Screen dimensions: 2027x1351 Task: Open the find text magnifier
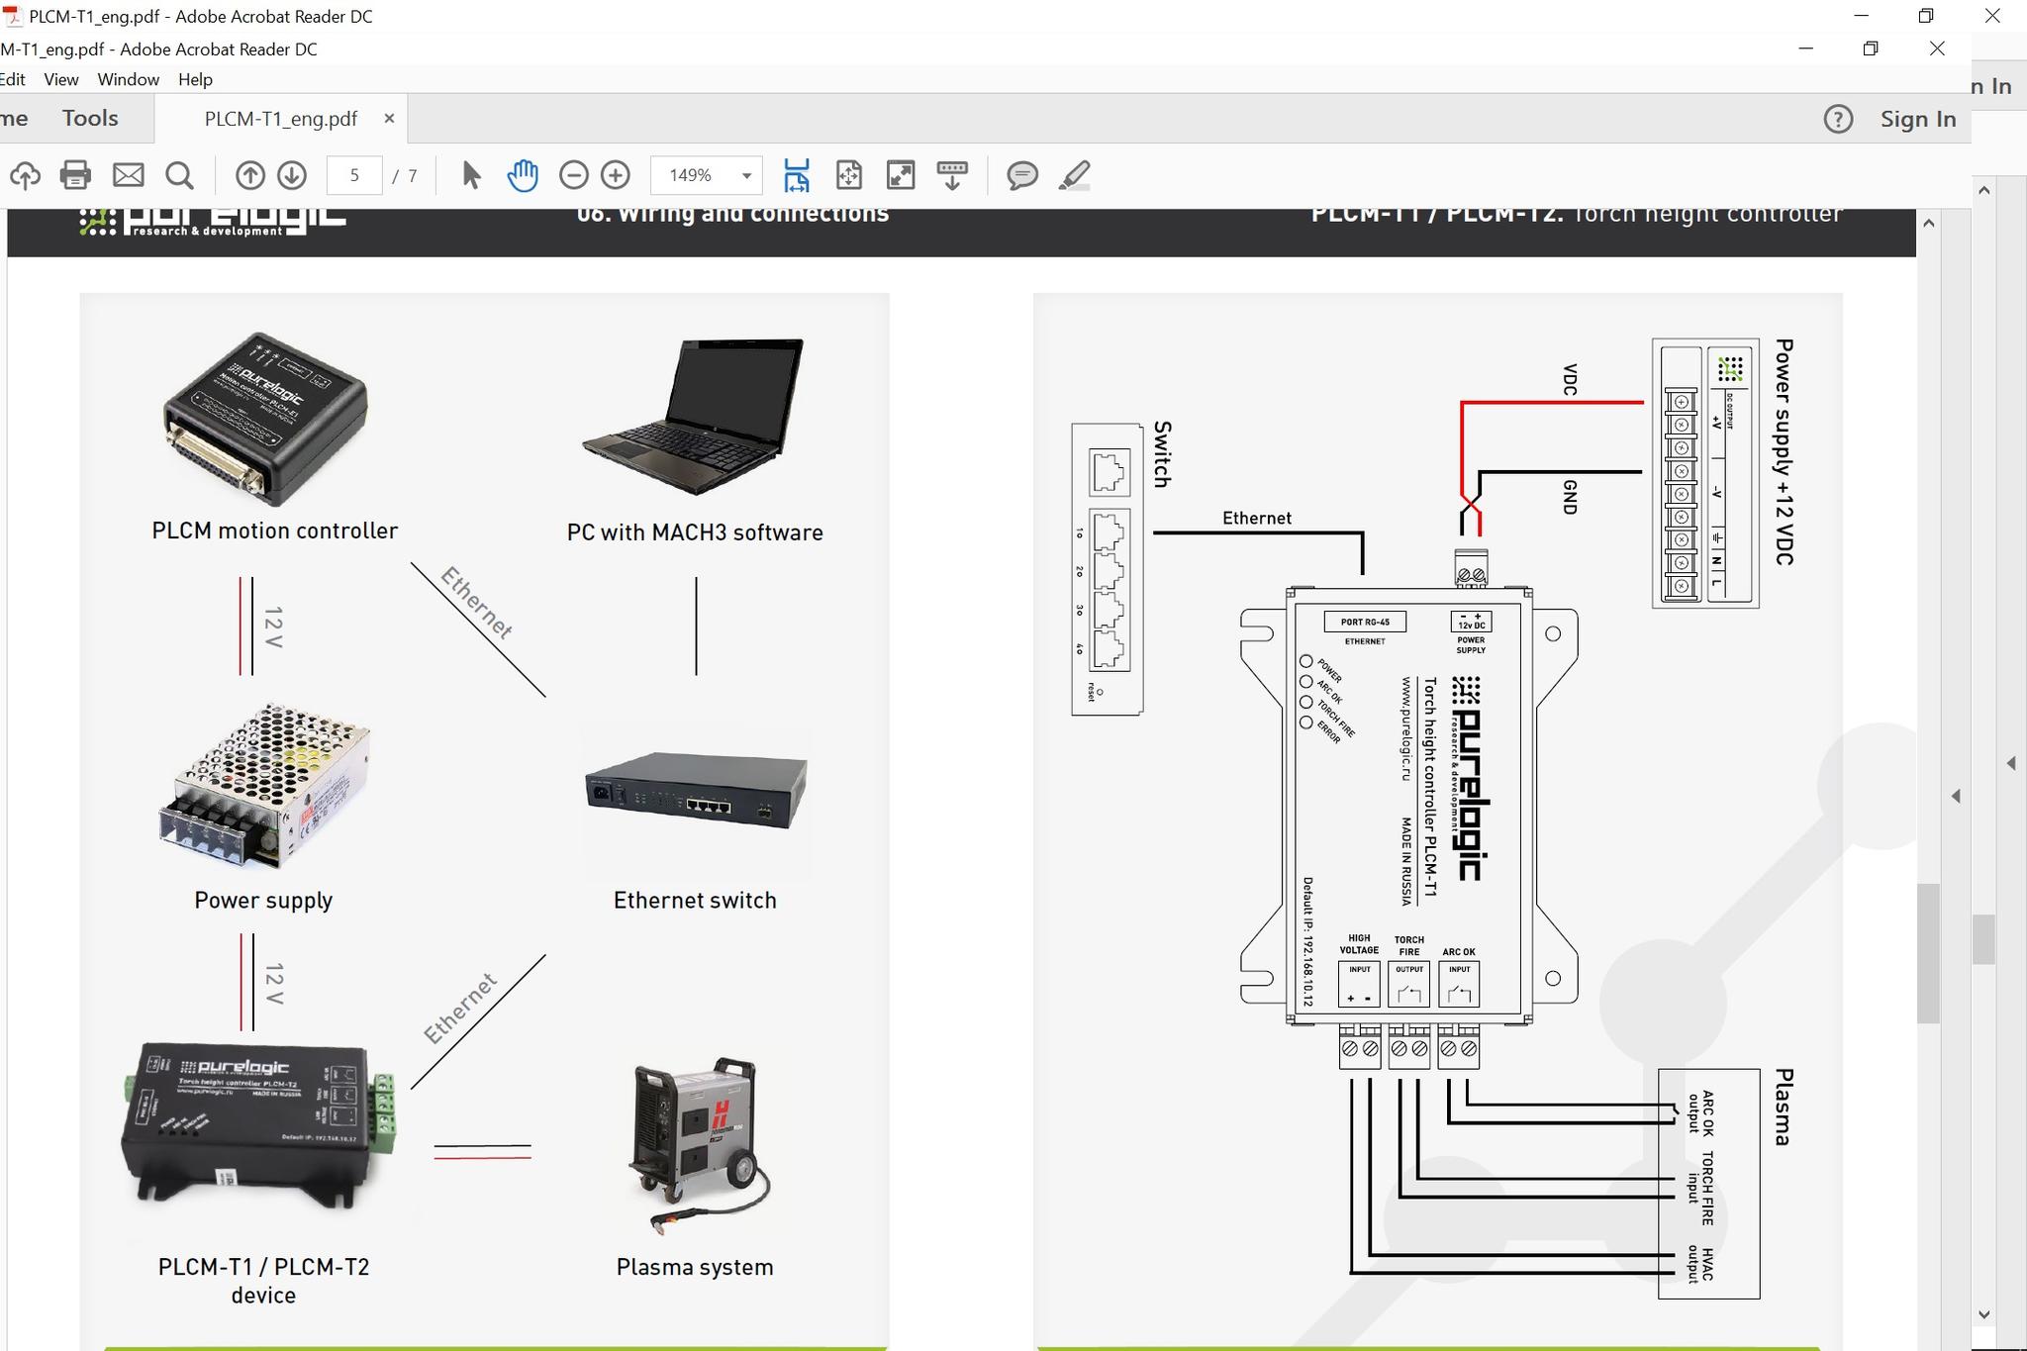[x=179, y=175]
